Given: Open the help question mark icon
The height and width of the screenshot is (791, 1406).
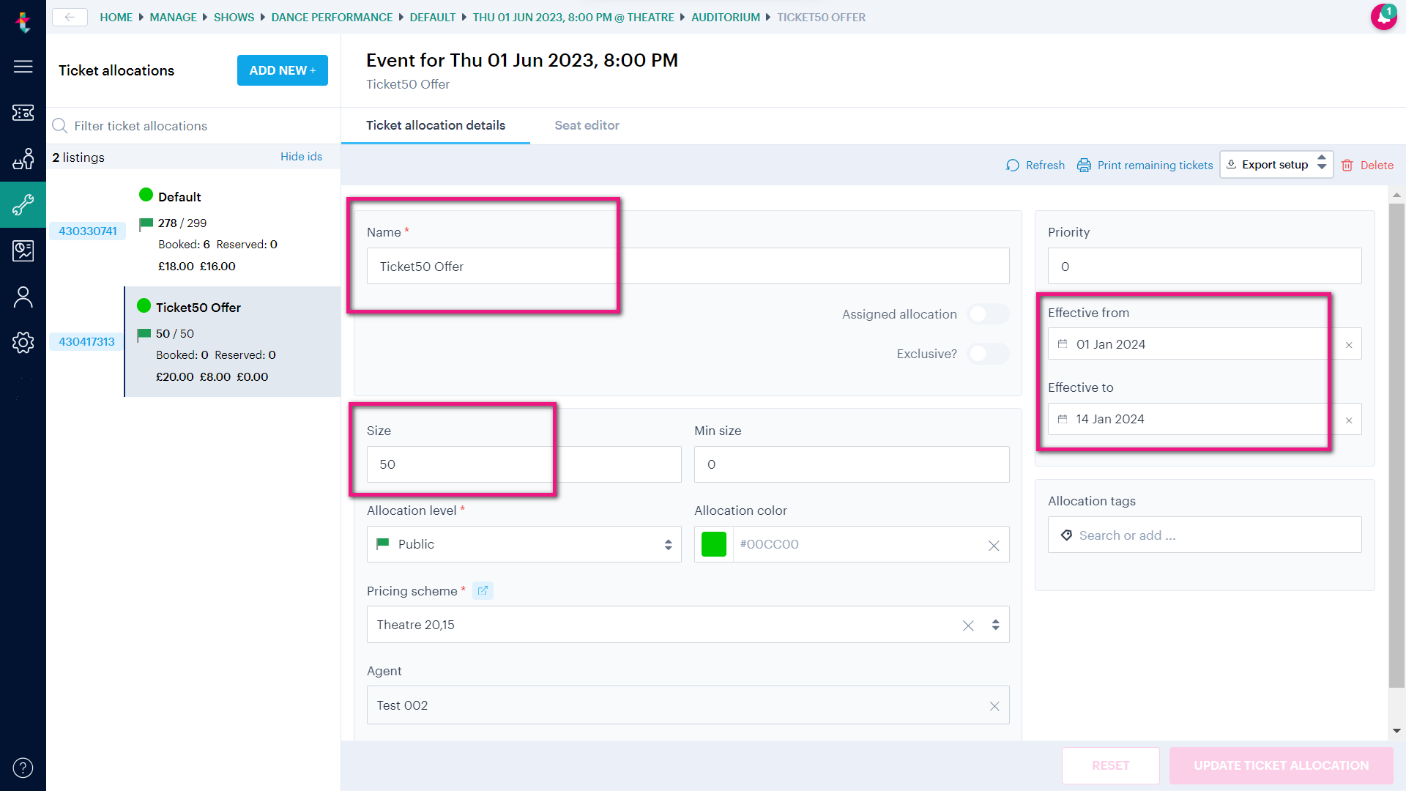Looking at the screenshot, I should 23,768.
